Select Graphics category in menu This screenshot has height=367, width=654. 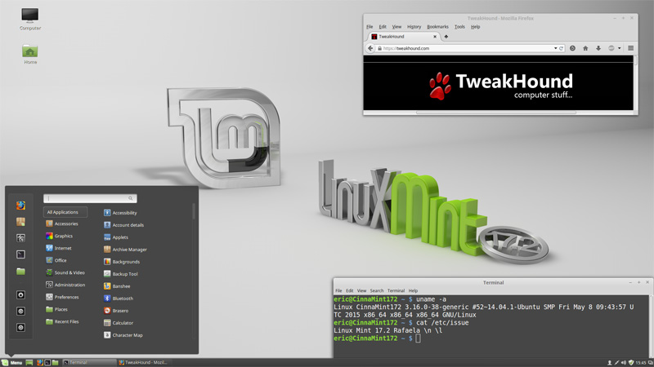59,236
